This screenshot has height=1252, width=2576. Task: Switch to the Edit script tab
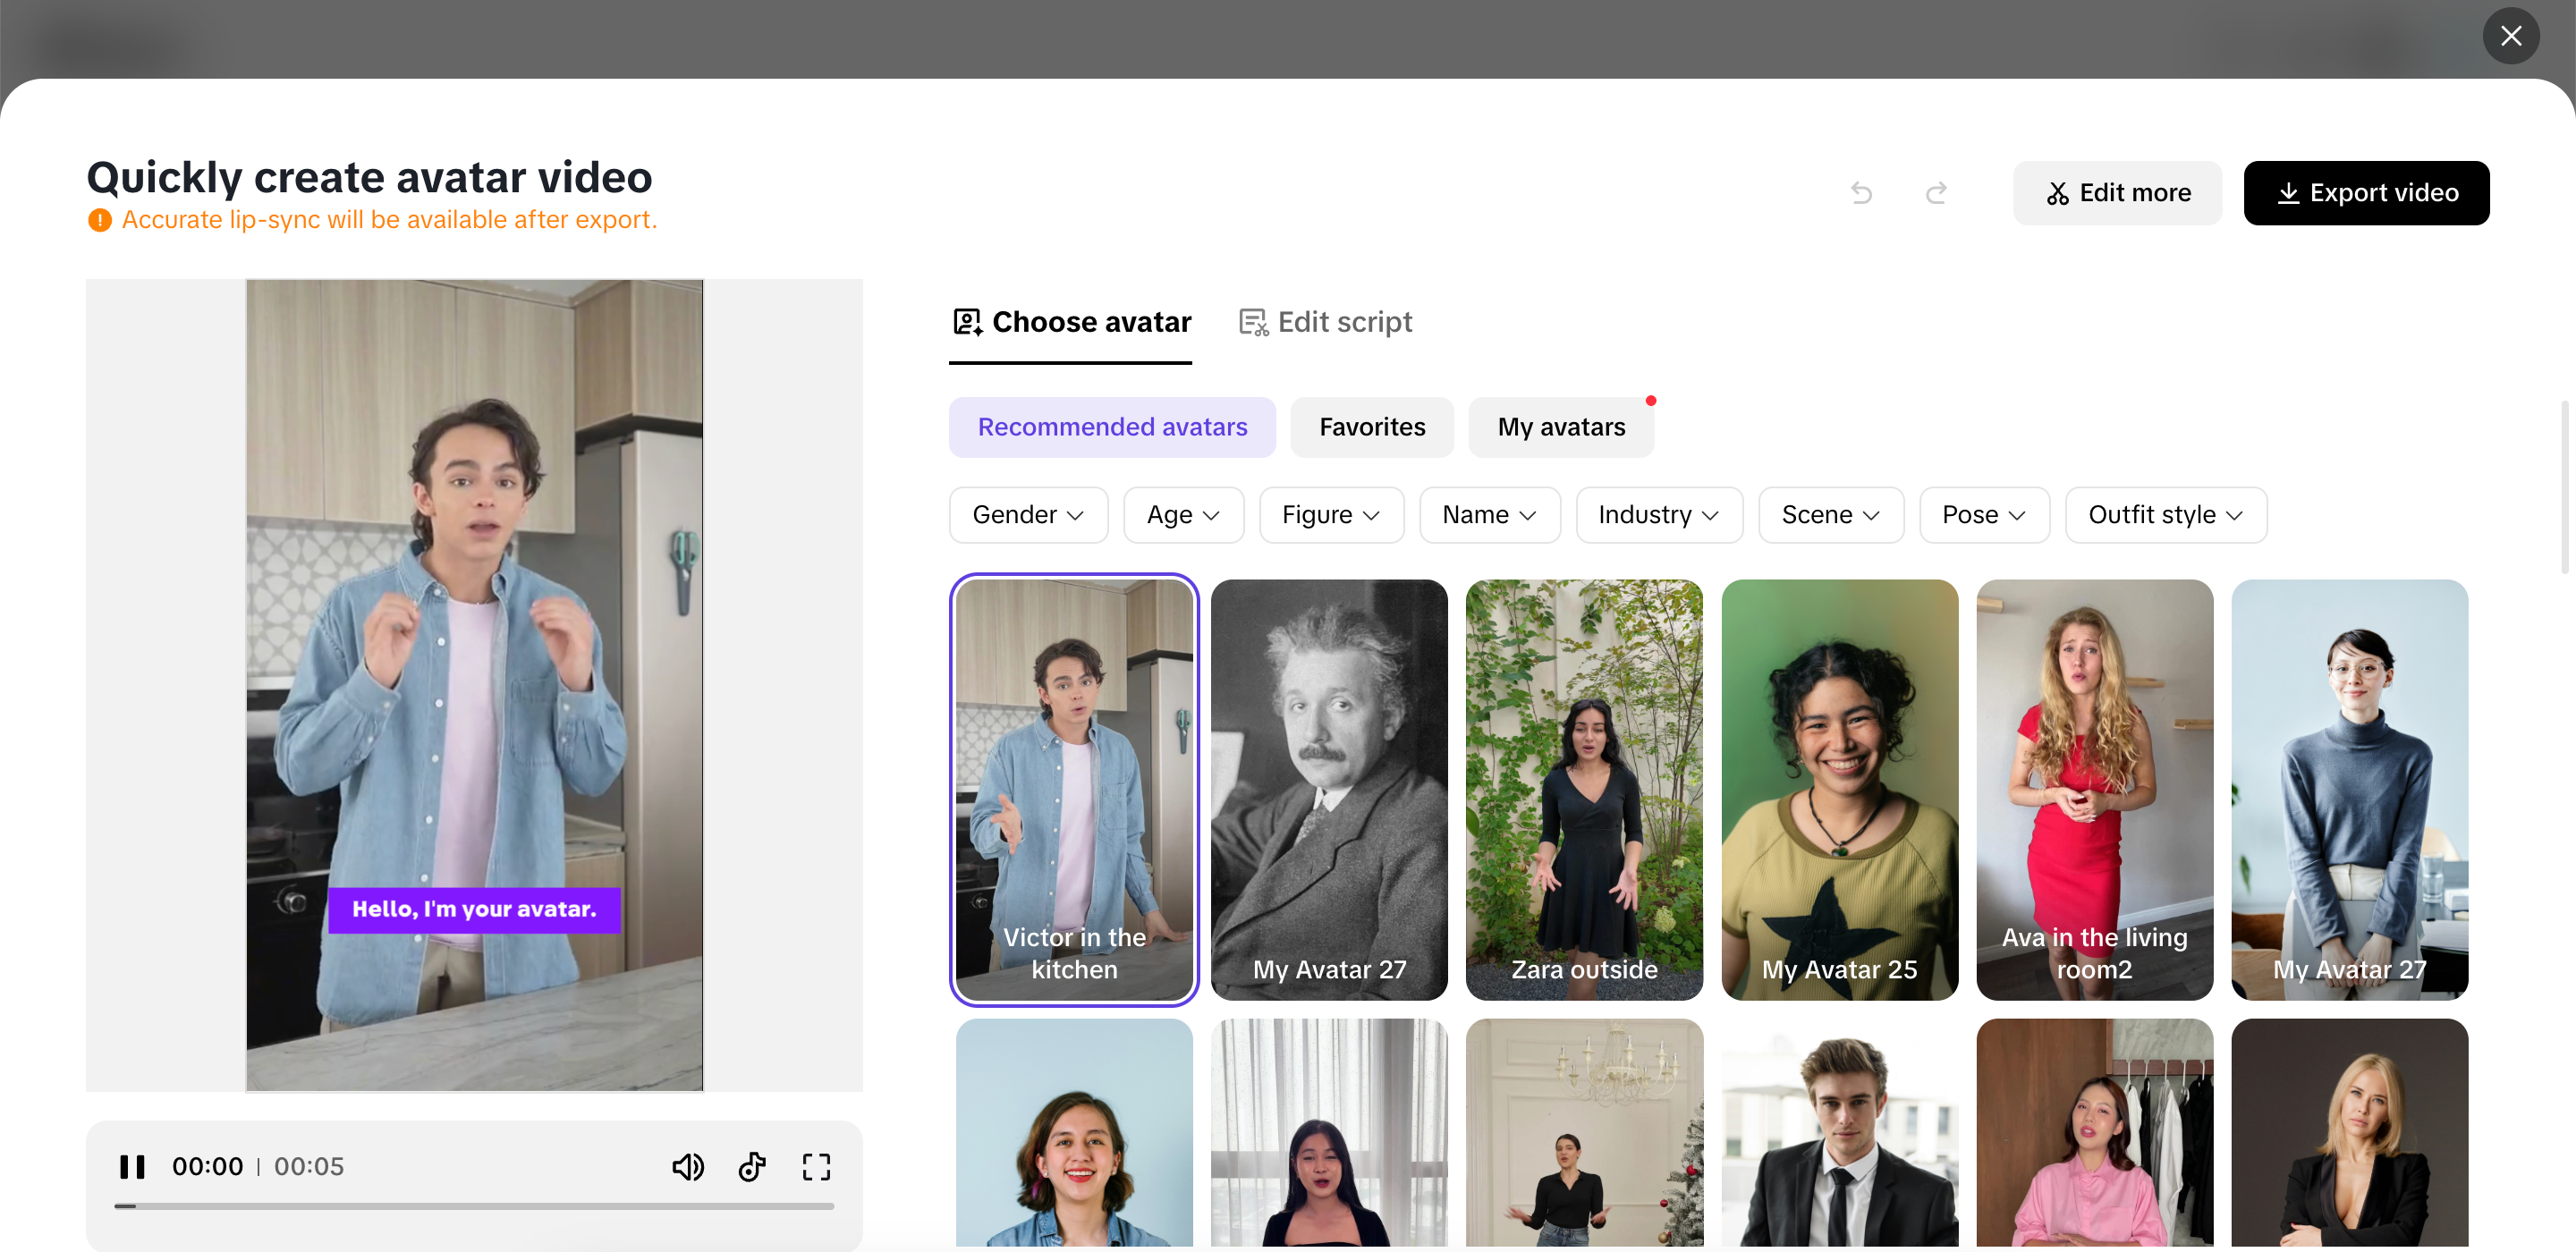pos(1325,321)
